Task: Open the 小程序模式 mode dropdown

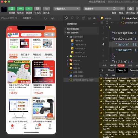Action: (x=67, y=9)
